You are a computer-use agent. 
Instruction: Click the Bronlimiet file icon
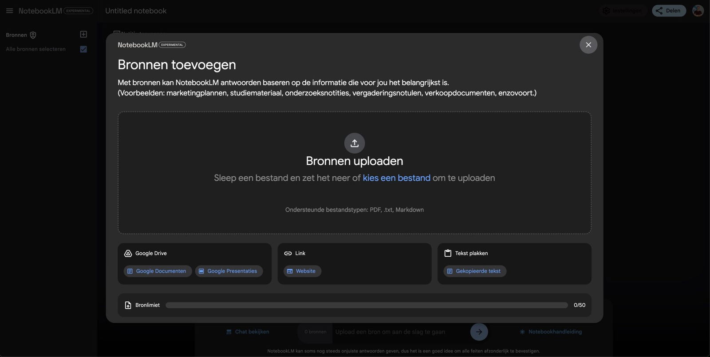click(128, 305)
